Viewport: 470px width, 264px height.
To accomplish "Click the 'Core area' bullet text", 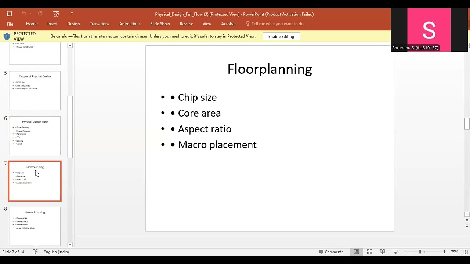I will click(199, 113).
